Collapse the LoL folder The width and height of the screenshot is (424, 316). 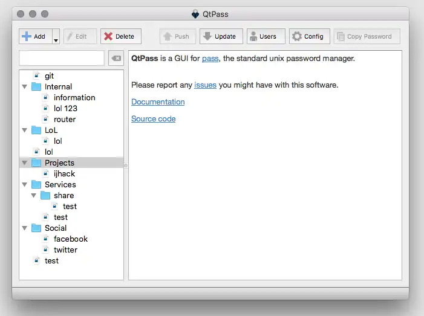tap(25, 130)
